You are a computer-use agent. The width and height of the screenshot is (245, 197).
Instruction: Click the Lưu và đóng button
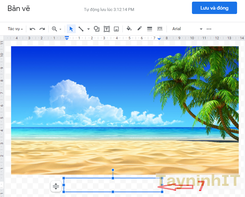[214, 8]
